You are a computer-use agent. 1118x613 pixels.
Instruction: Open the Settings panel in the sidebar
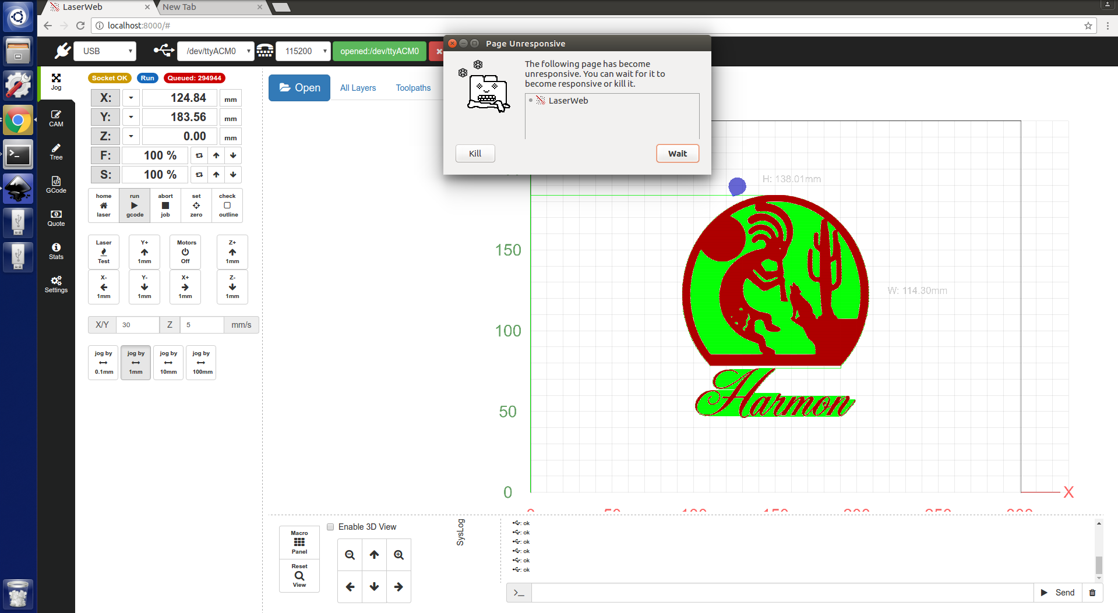pos(56,284)
